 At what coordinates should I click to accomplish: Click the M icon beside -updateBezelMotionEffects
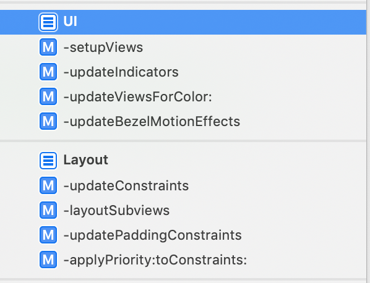(48, 121)
